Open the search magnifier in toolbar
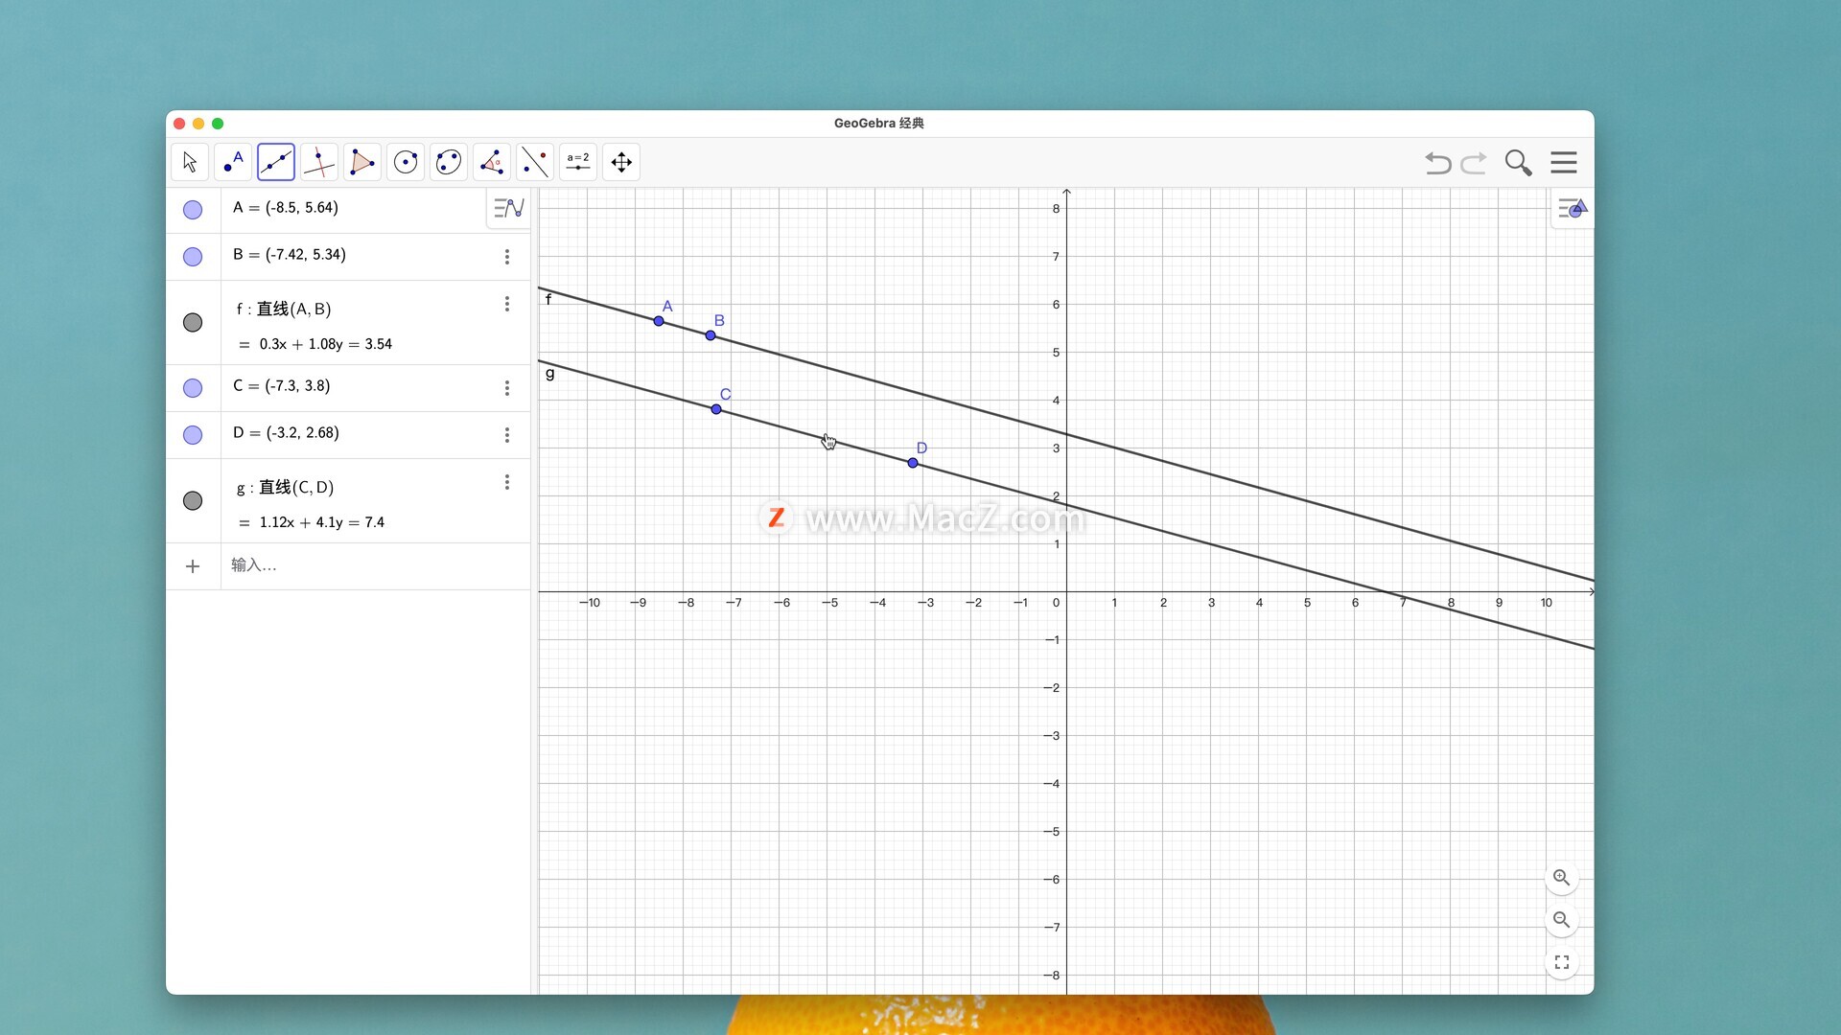Screen dimensions: 1841x1035 click(x=1518, y=162)
